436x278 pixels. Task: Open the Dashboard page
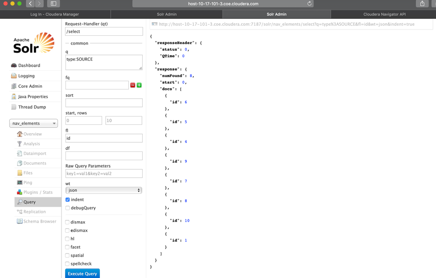tap(29, 65)
